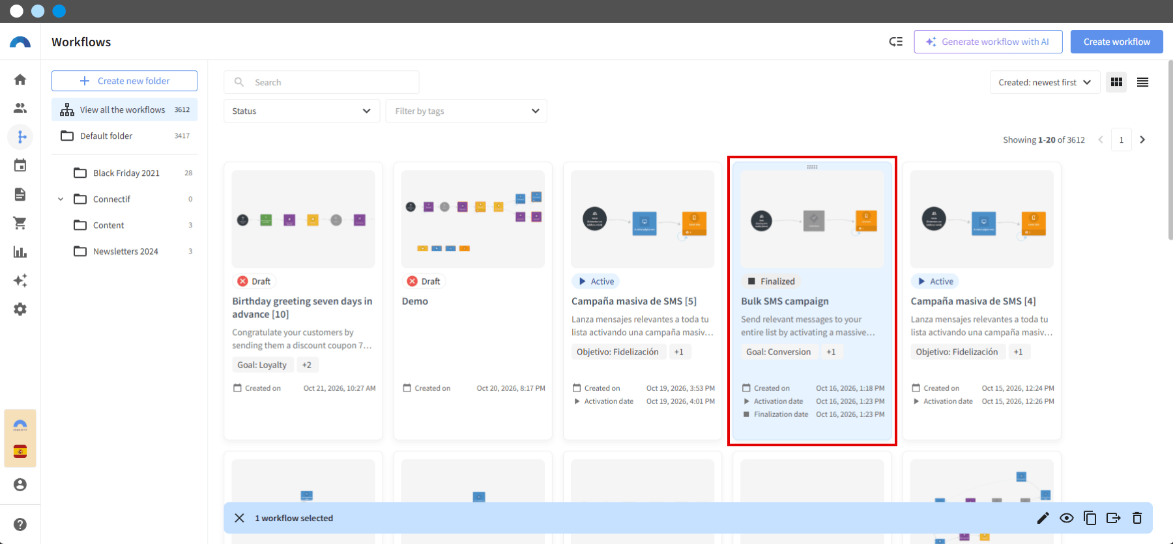Viewport: 1173px width, 544px height.
Task: Click +1 badge on Bulk SMS campaign
Action: pyautogui.click(x=831, y=352)
